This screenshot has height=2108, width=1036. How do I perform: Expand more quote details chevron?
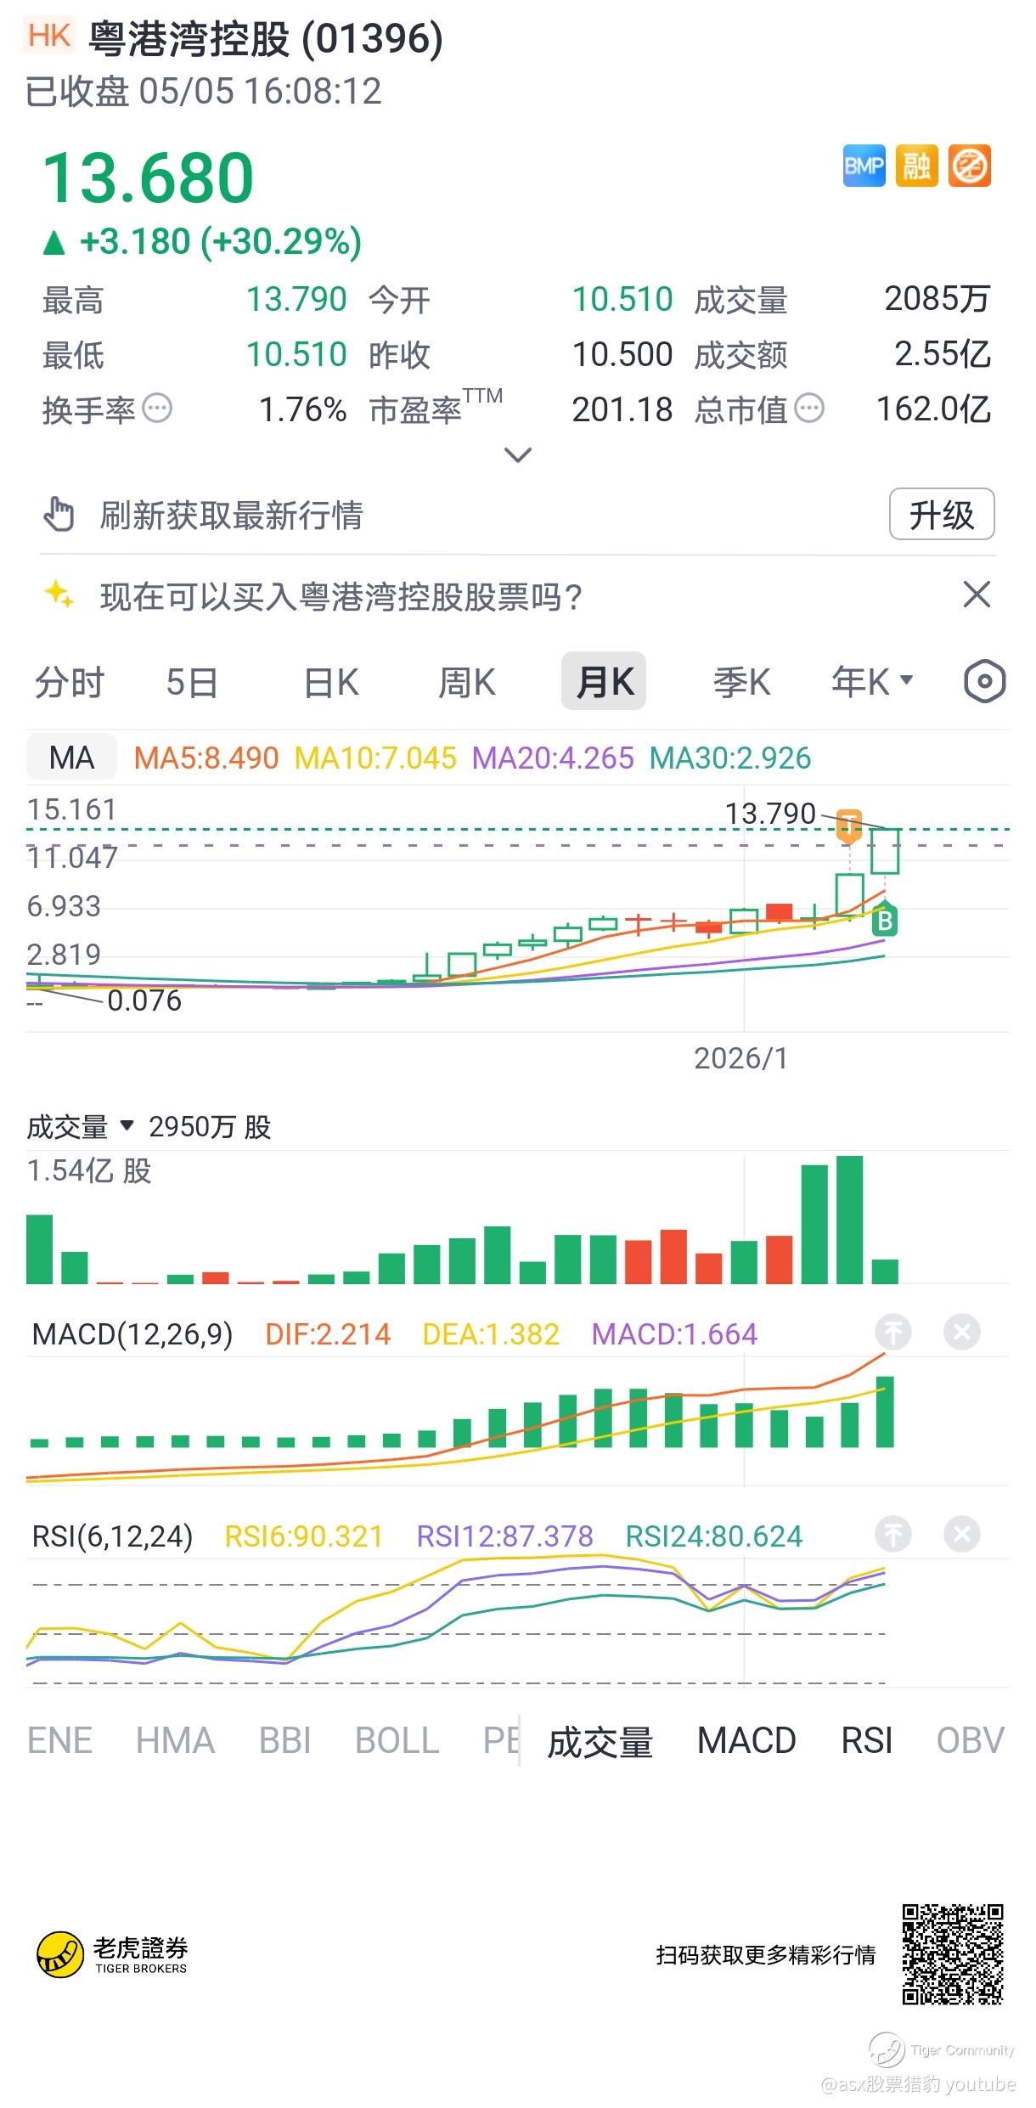[x=518, y=455]
